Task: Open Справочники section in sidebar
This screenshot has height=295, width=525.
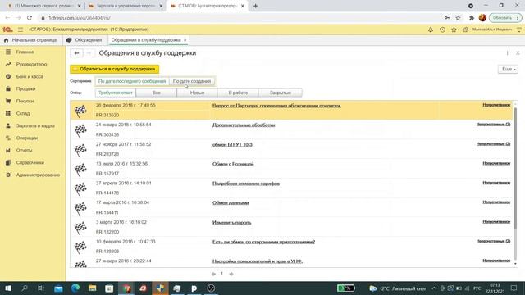Action: coord(30,162)
